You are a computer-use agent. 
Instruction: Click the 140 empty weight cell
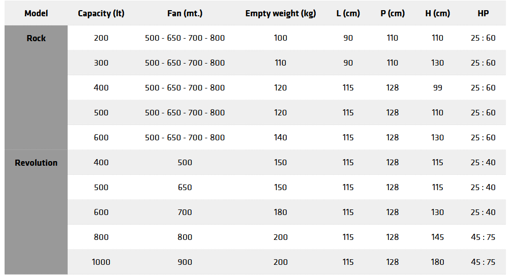[x=281, y=138]
